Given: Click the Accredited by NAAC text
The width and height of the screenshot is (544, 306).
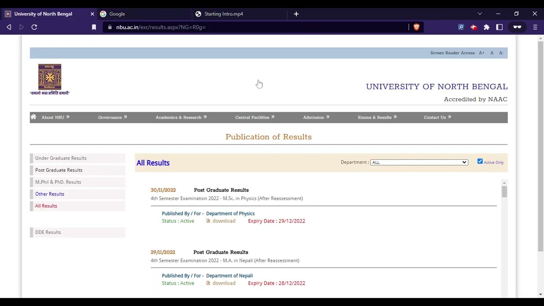Looking at the screenshot, I should [476, 99].
